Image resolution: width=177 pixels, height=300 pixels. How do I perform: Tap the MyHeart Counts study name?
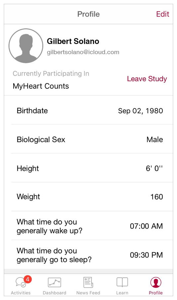41,86
